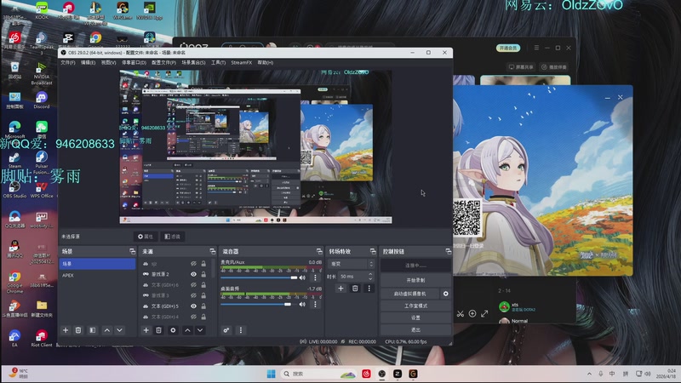681x383 pixels.
Task: Adjust the 50 ms duration spinner
Action: (x=356, y=276)
